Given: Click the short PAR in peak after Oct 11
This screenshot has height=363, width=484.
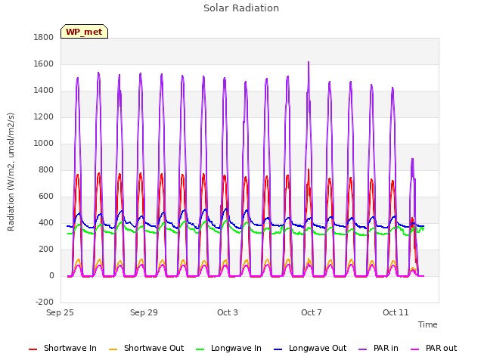Looking at the screenshot, I should click(412, 160).
